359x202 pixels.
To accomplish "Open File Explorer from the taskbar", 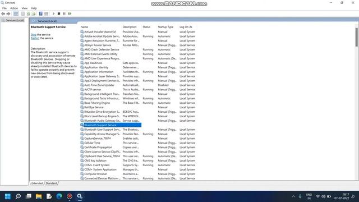I will click(39, 196).
